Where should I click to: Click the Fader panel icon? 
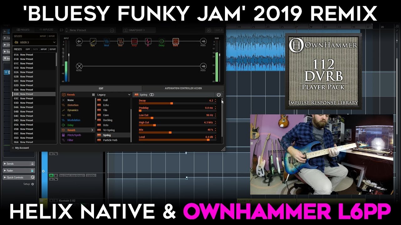point(32,171)
